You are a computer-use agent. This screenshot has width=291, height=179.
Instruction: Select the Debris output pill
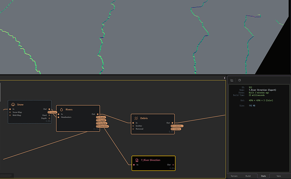pos(176,129)
